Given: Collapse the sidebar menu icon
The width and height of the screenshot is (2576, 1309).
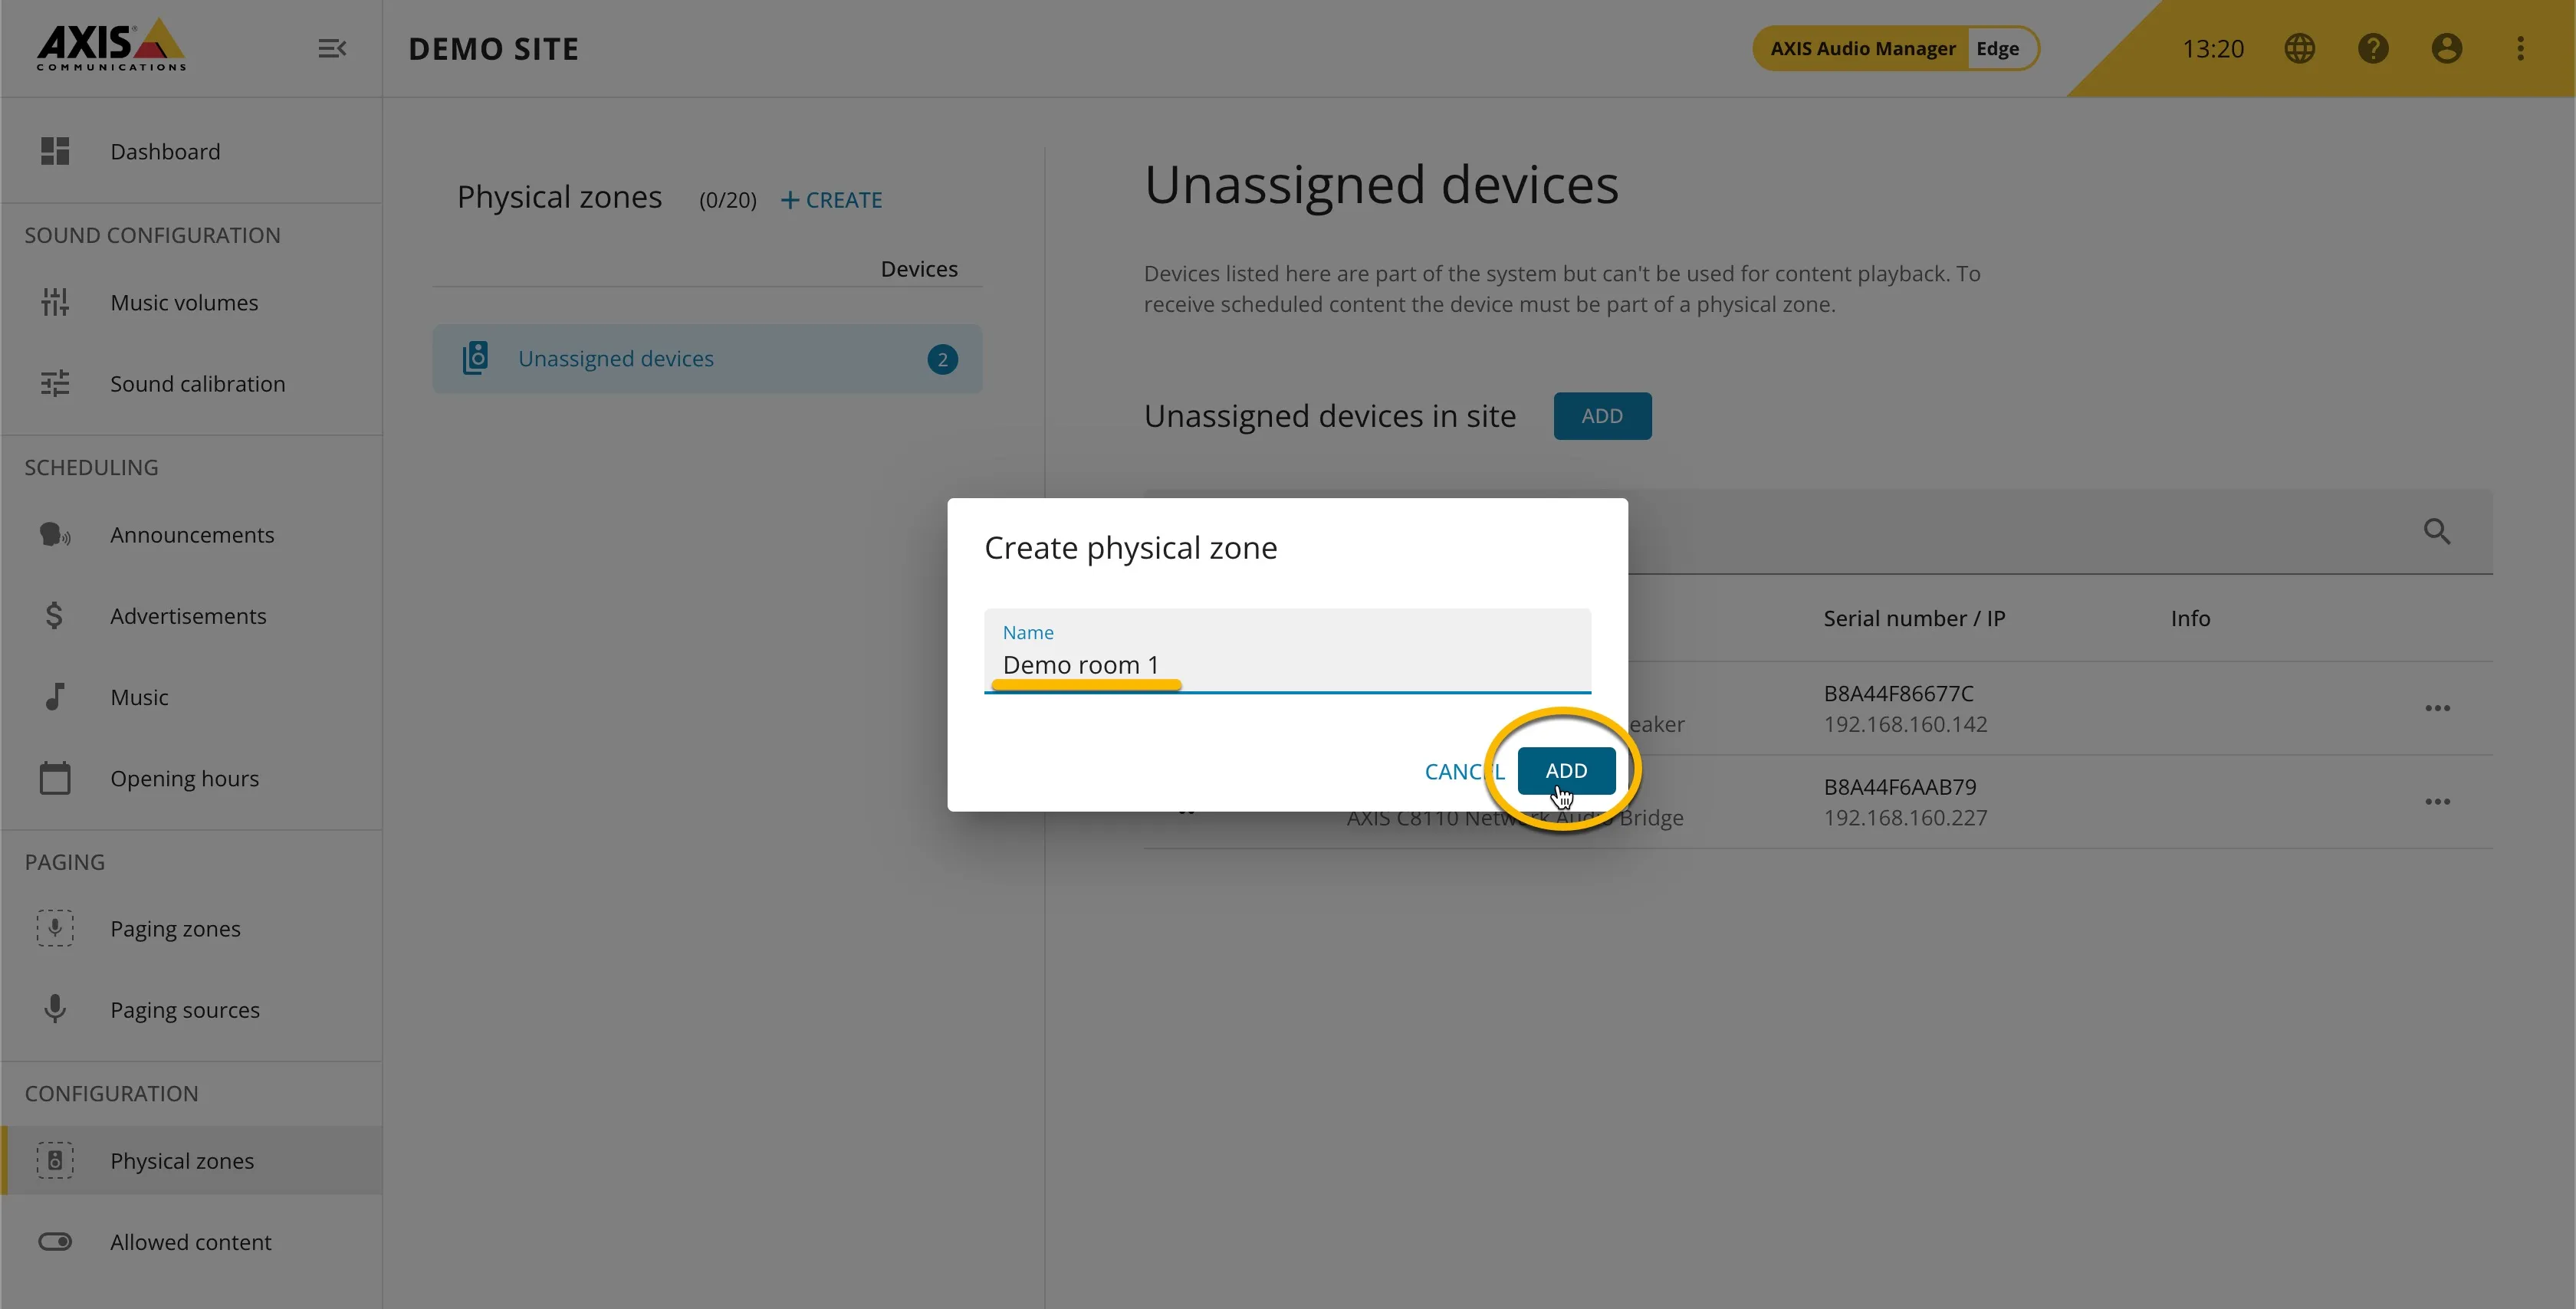Looking at the screenshot, I should (332, 48).
